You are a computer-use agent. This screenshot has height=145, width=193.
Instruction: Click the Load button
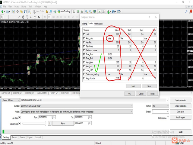click(133, 86)
